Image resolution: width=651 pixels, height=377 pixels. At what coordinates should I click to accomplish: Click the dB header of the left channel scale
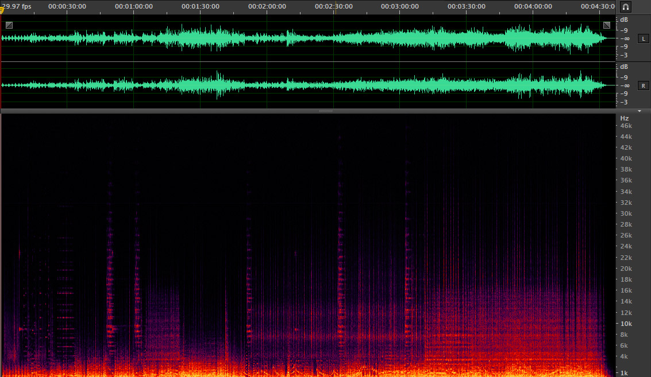pyautogui.click(x=624, y=20)
